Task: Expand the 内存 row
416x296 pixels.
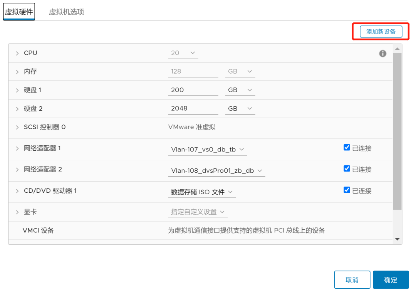Action: pos(17,72)
